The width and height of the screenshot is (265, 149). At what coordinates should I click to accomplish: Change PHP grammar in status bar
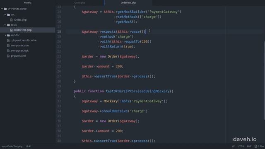(249, 146)
